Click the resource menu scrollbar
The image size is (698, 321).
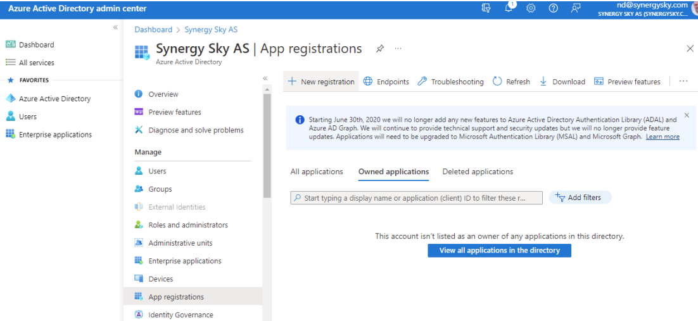(267, 147)
